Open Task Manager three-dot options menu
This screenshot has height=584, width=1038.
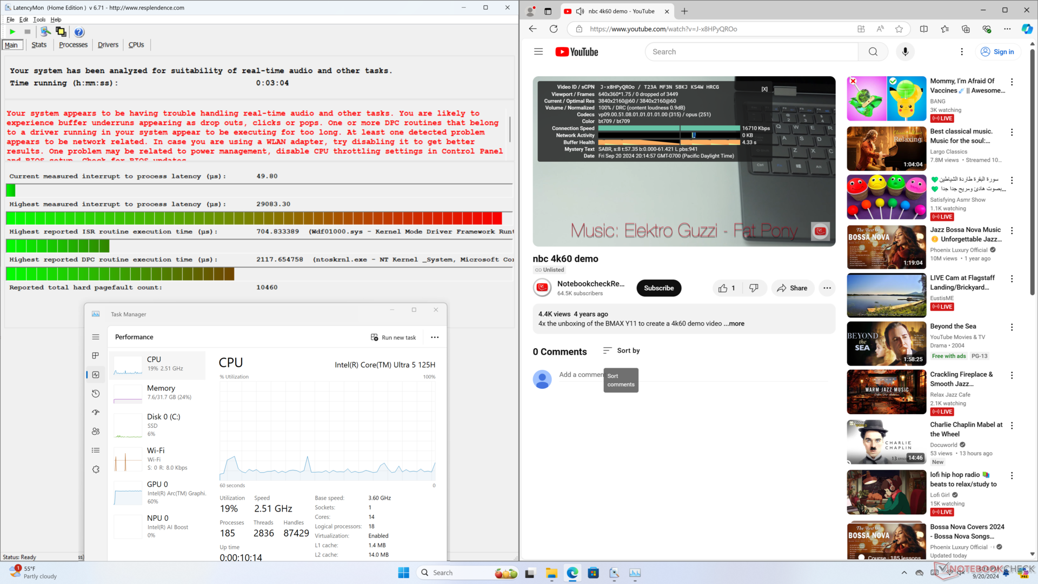[435, 337]
